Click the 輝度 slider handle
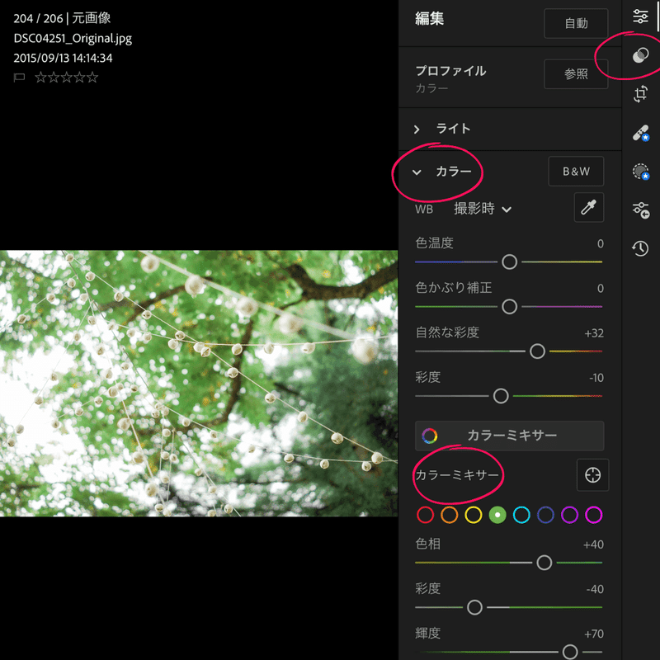 click(x=570, y=652)
